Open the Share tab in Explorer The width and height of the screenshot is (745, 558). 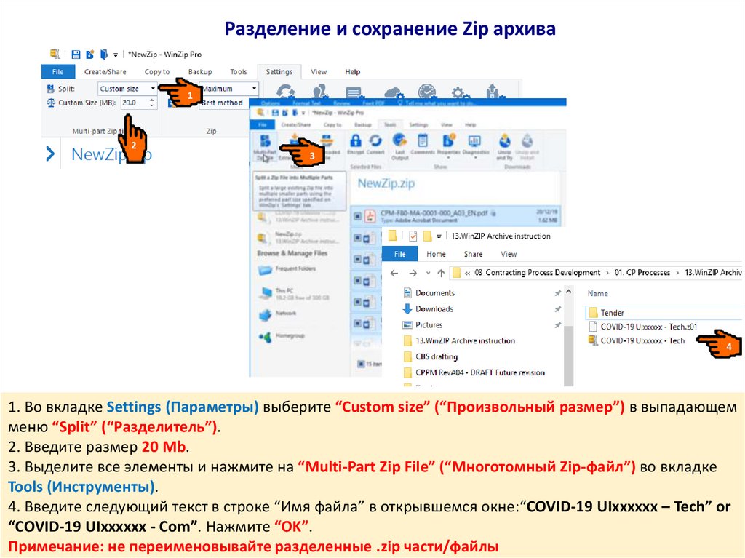point(473,255)
